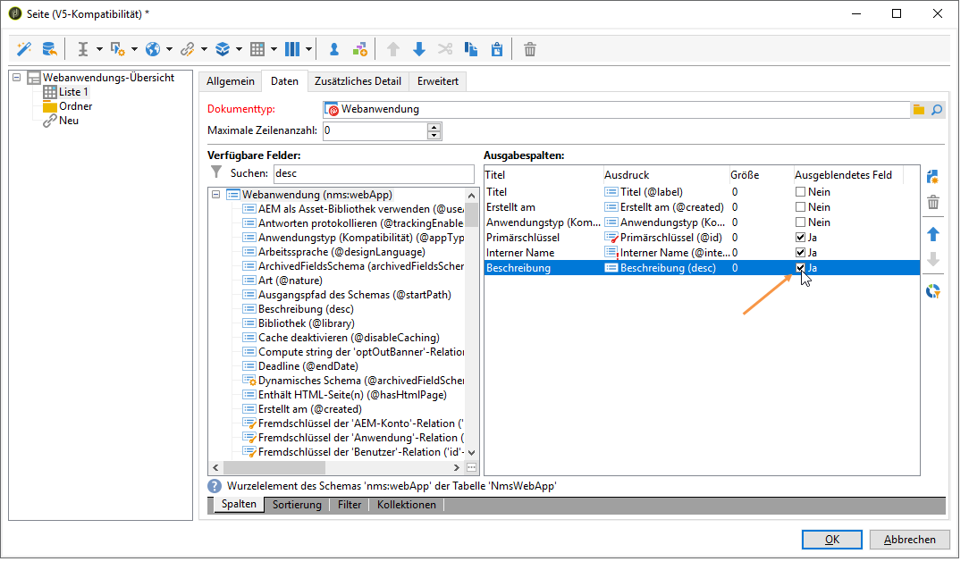Uncheck hidden field for Primärschlüssel row
Image resolution: width=969 pixels, height=570 pixels.
tap(800, 237)
